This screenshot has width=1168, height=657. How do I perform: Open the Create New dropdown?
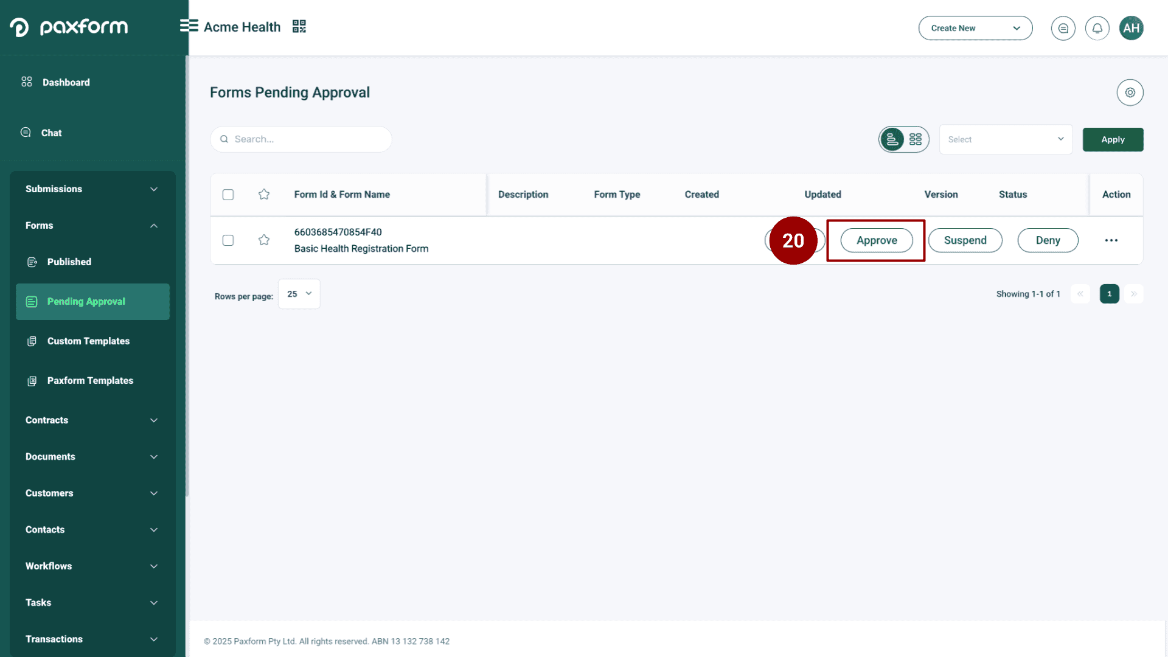(x=975, y=28)
